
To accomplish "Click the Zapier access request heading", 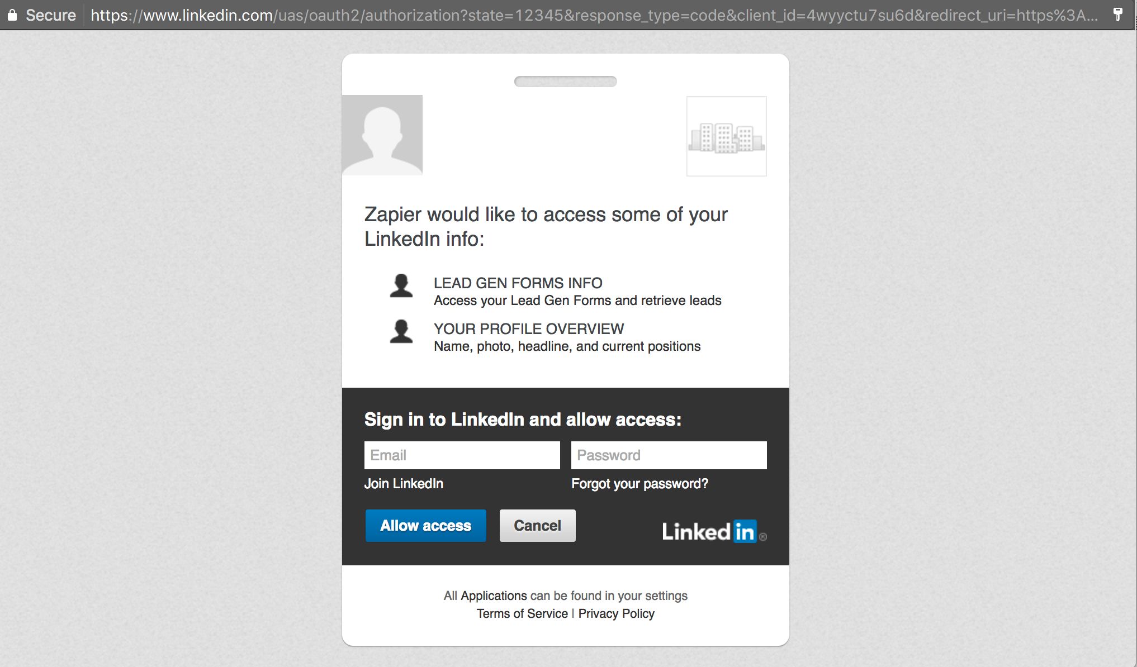I will (546, 226).
